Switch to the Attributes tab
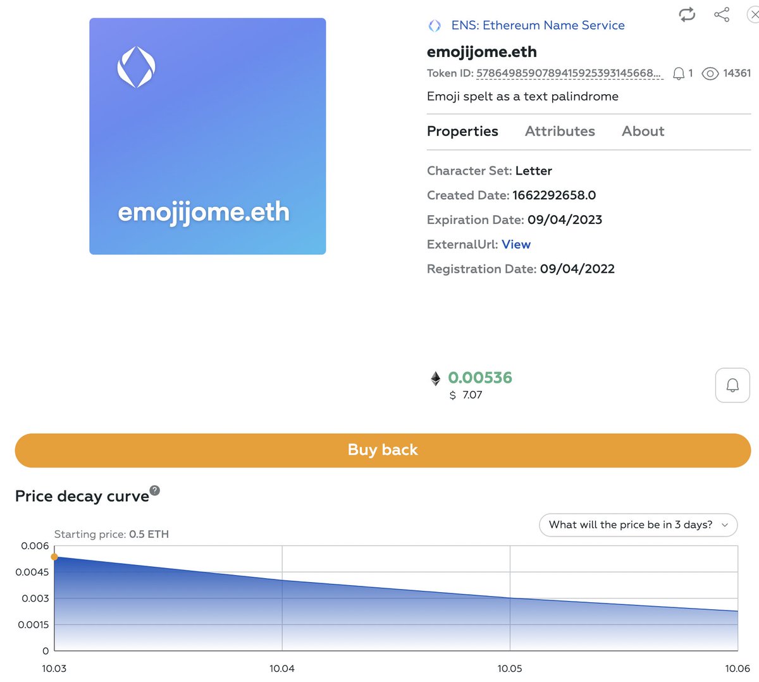The width and height of the screenshot is (759, 682). 560,131
